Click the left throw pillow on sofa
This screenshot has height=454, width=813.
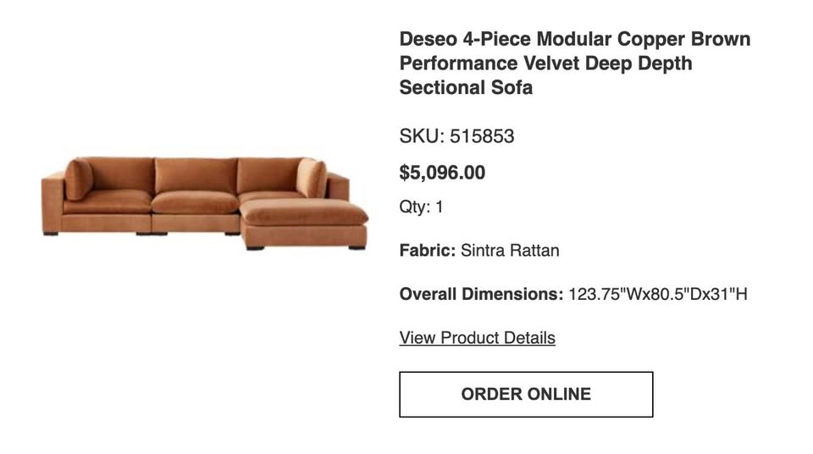[79, 178]
